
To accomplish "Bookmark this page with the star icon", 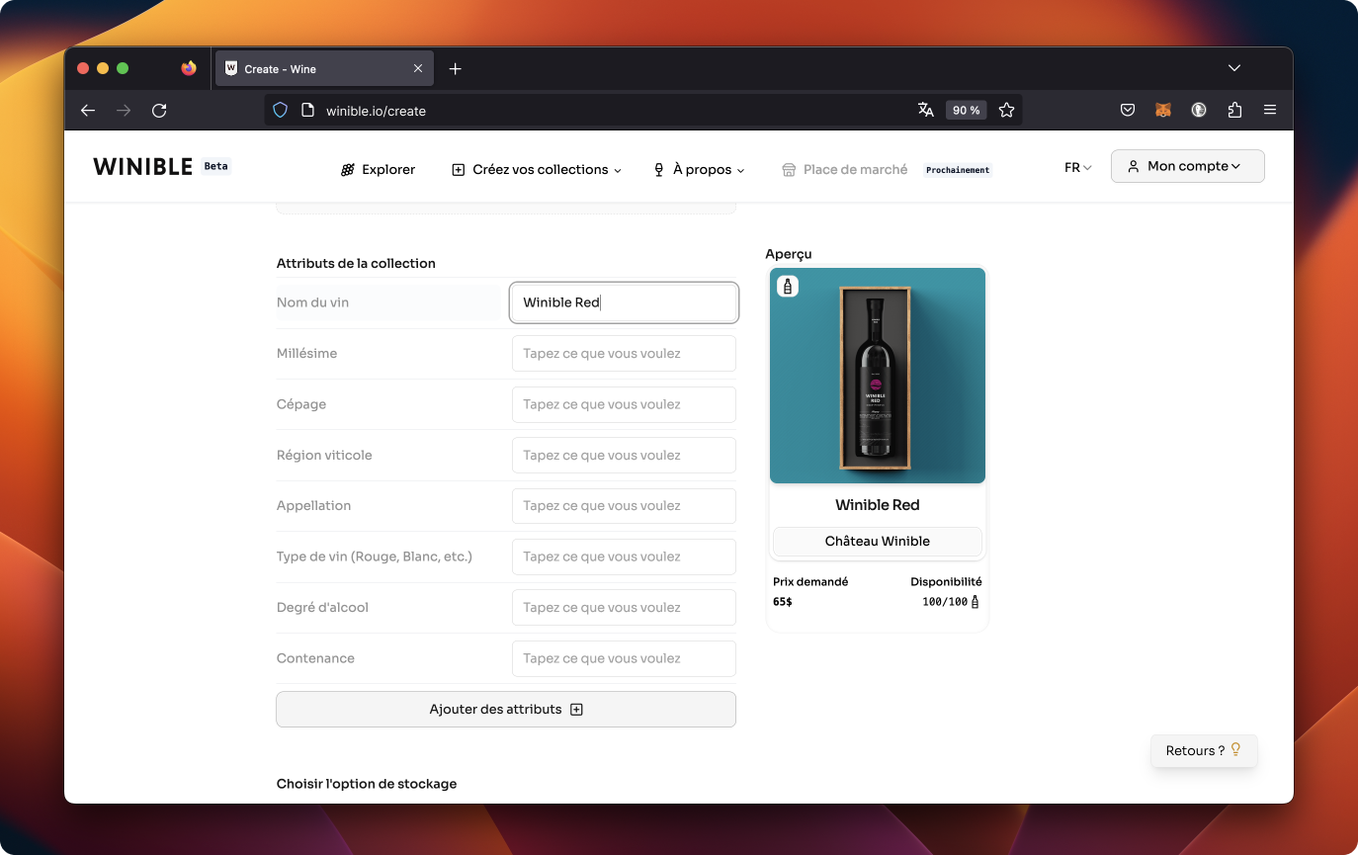I will 1007,111.
